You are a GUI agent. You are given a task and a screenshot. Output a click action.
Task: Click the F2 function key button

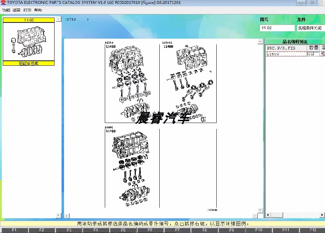pyautogui.click(x=42, y=230)
